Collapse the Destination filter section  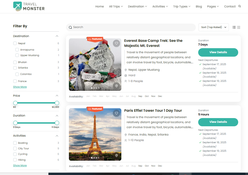[57, 36]
